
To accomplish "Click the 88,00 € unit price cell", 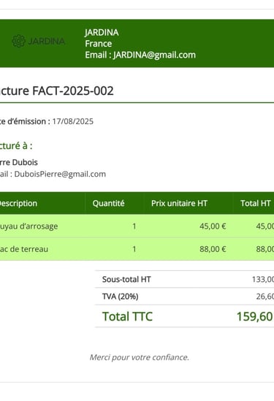I will (x=213, y=249).
